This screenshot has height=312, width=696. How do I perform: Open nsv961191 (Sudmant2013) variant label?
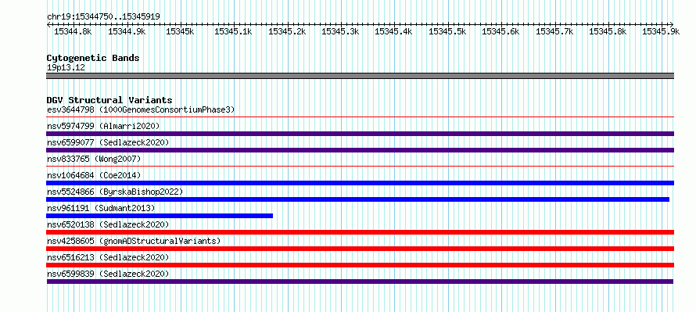pos(101,208)
